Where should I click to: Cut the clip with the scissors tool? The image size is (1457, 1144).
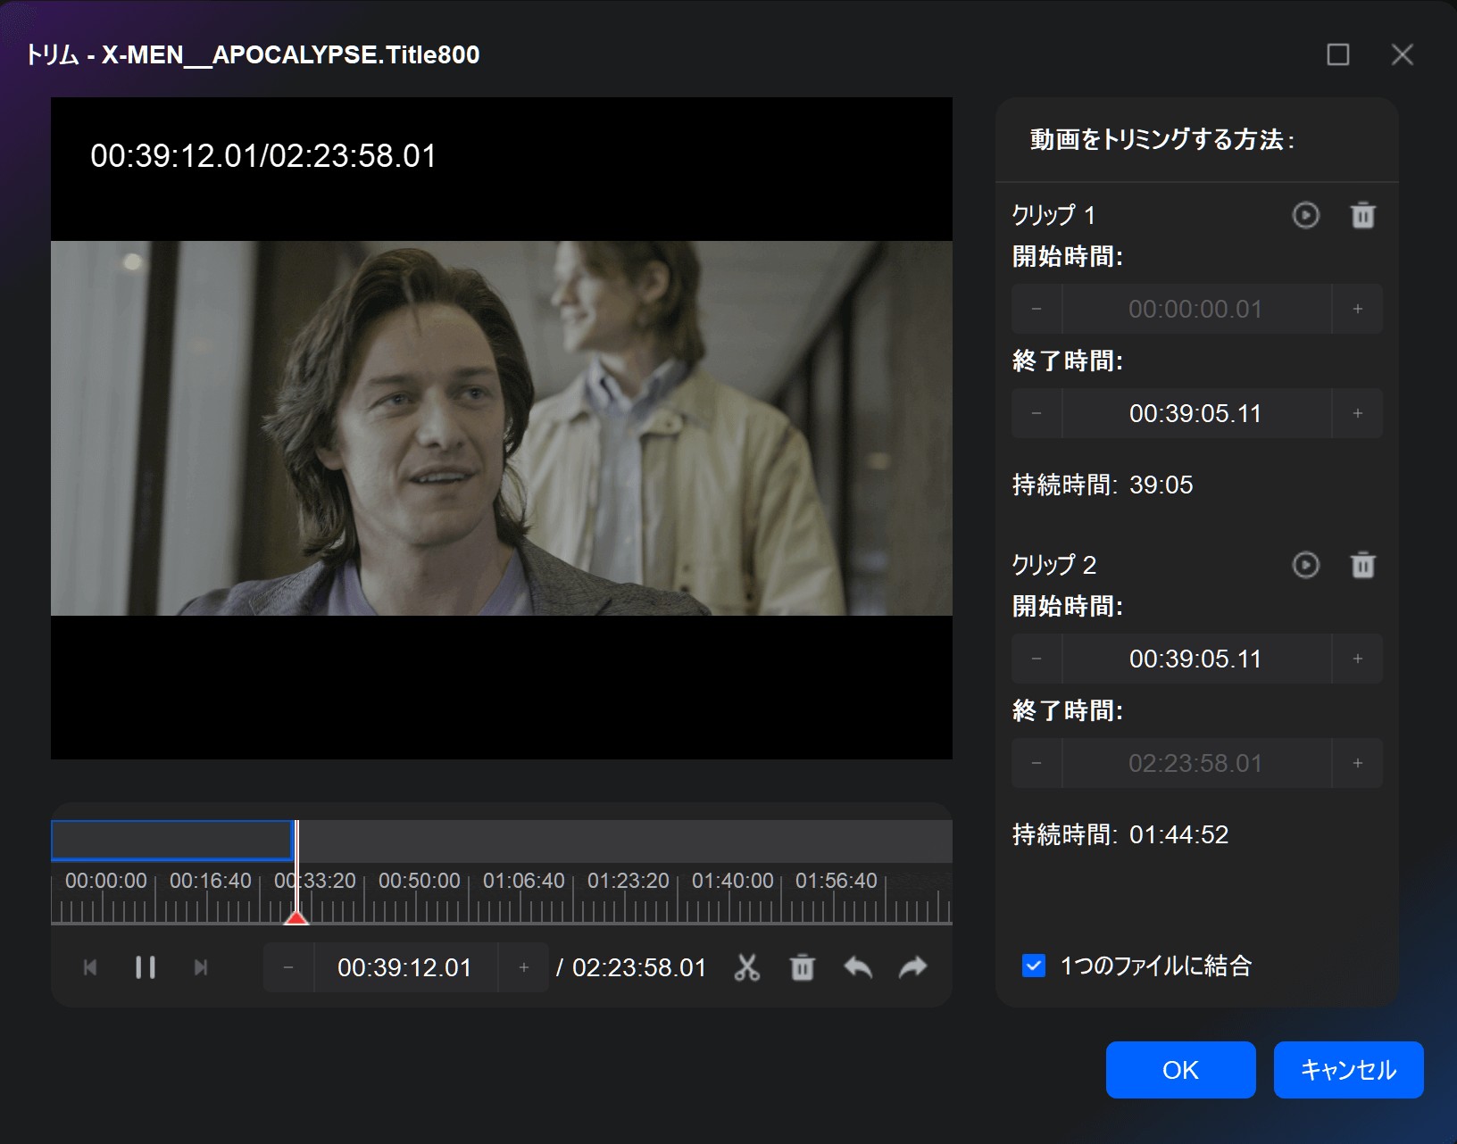tap(746, 967)
